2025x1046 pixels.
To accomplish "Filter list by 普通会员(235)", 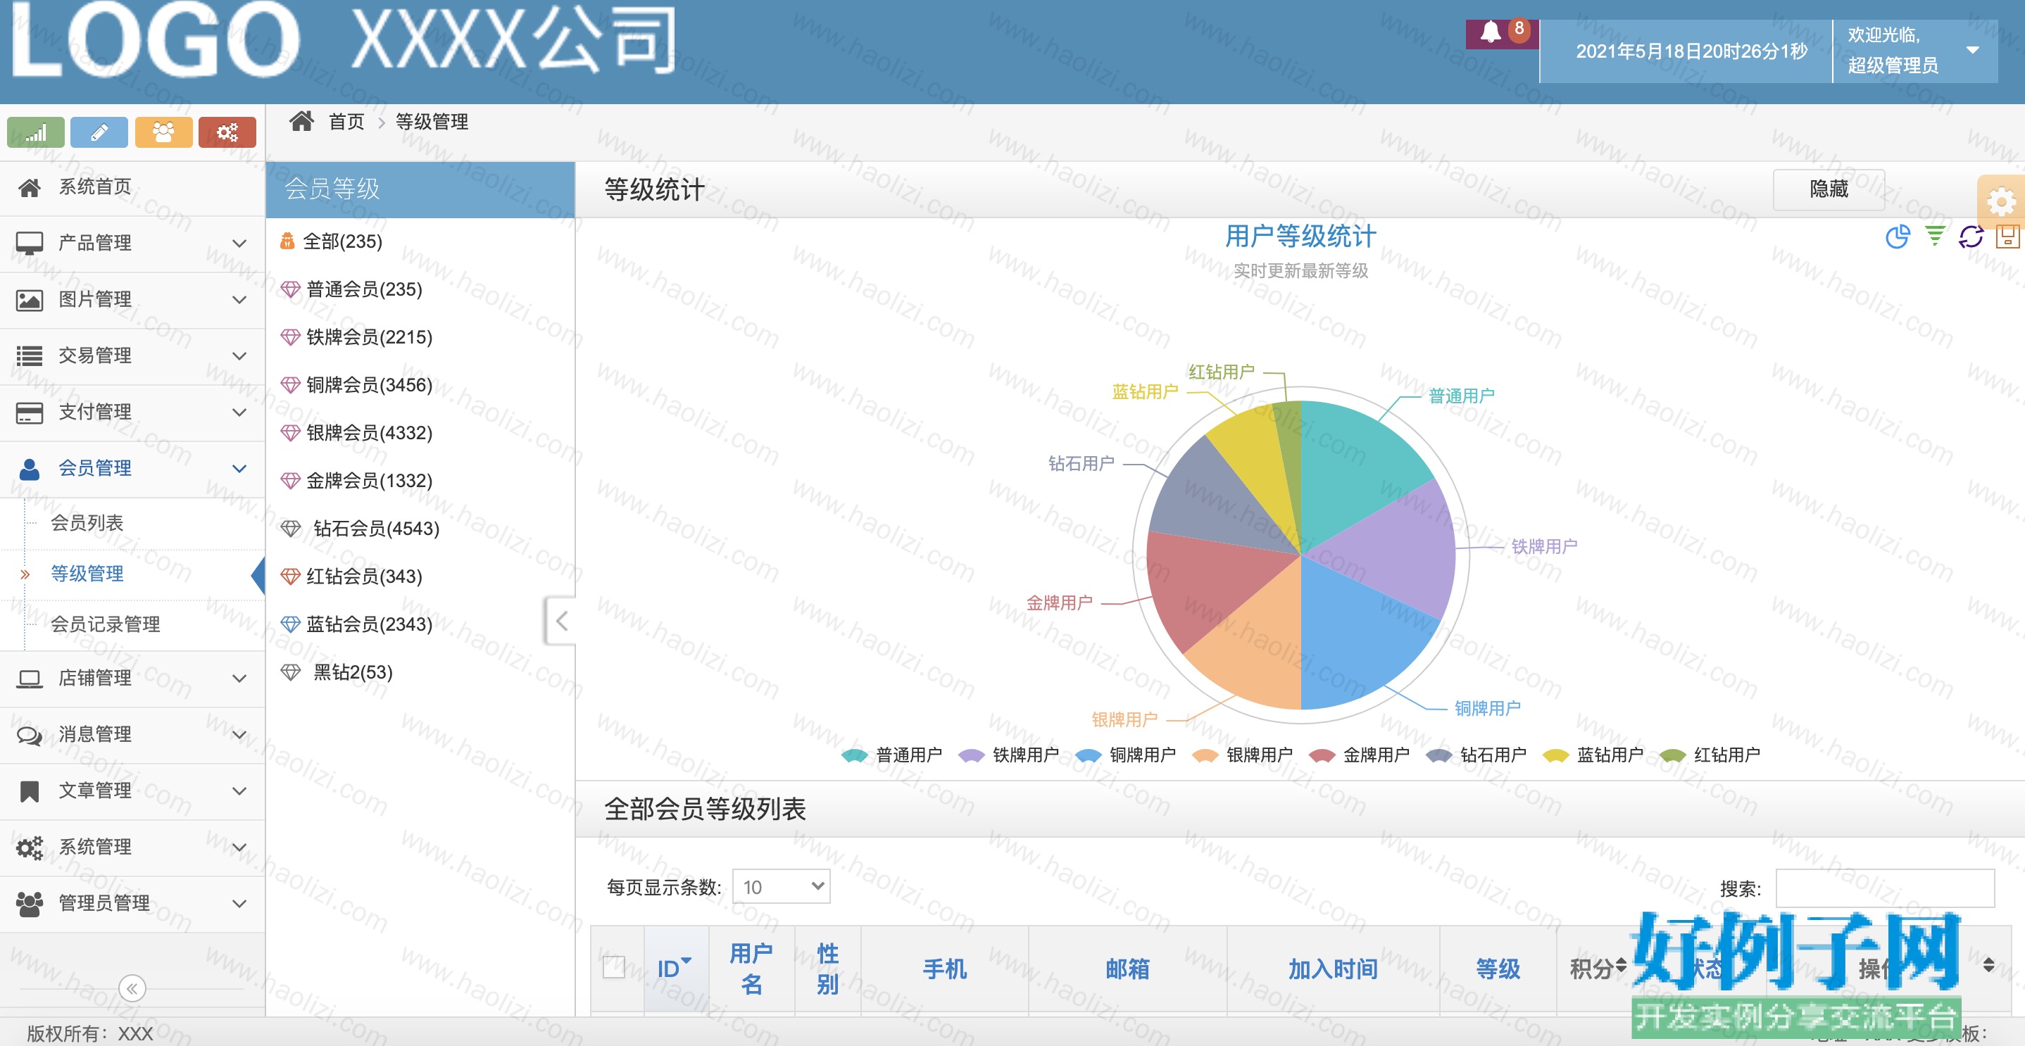I will pos(364,289).
